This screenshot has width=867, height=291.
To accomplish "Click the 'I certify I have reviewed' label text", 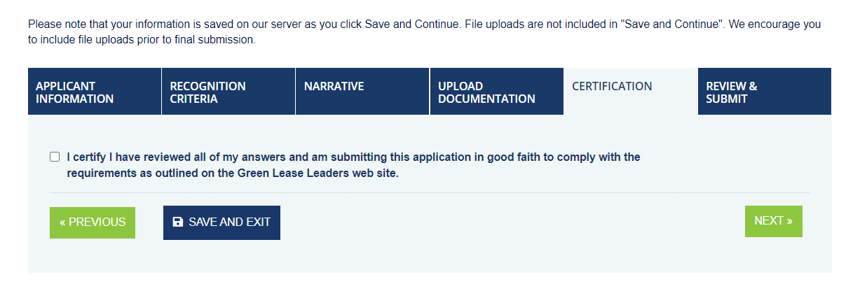I will (353, 165).
